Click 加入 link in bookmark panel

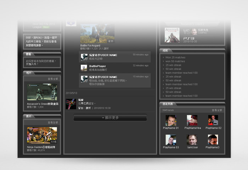tap(31, 64)
